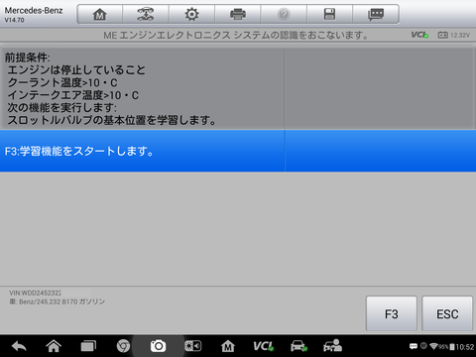The height and width of the screenshot is (357, 476).
Task: Click the VIN text line
Action: coord(35,293)
